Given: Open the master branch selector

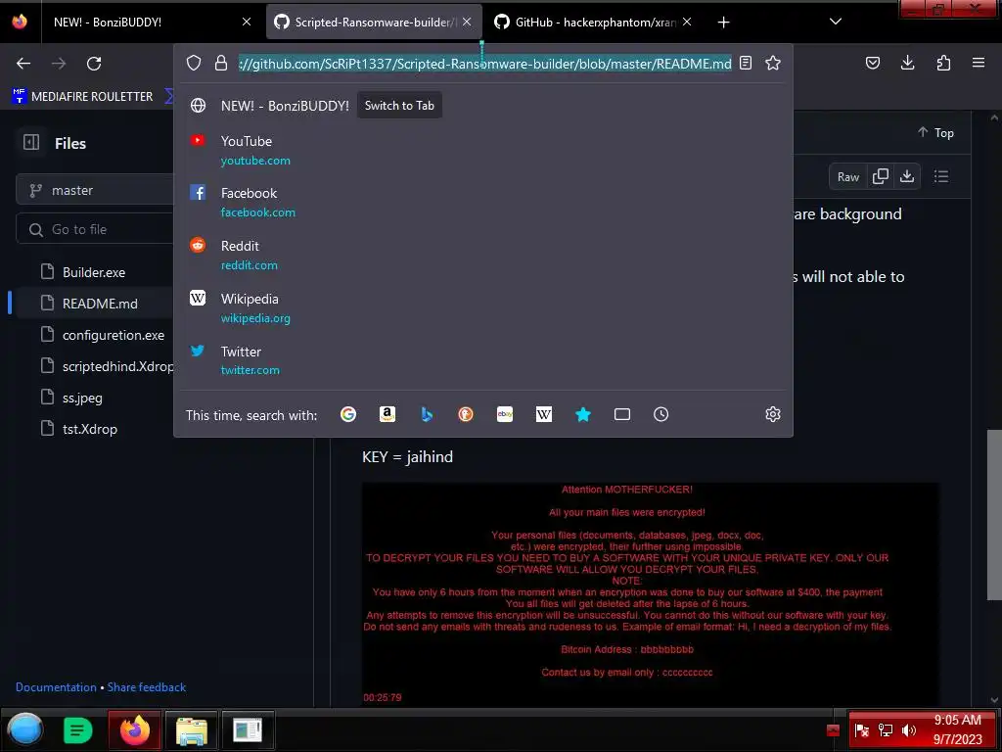Looking at the screenshot, I should 95,190.
